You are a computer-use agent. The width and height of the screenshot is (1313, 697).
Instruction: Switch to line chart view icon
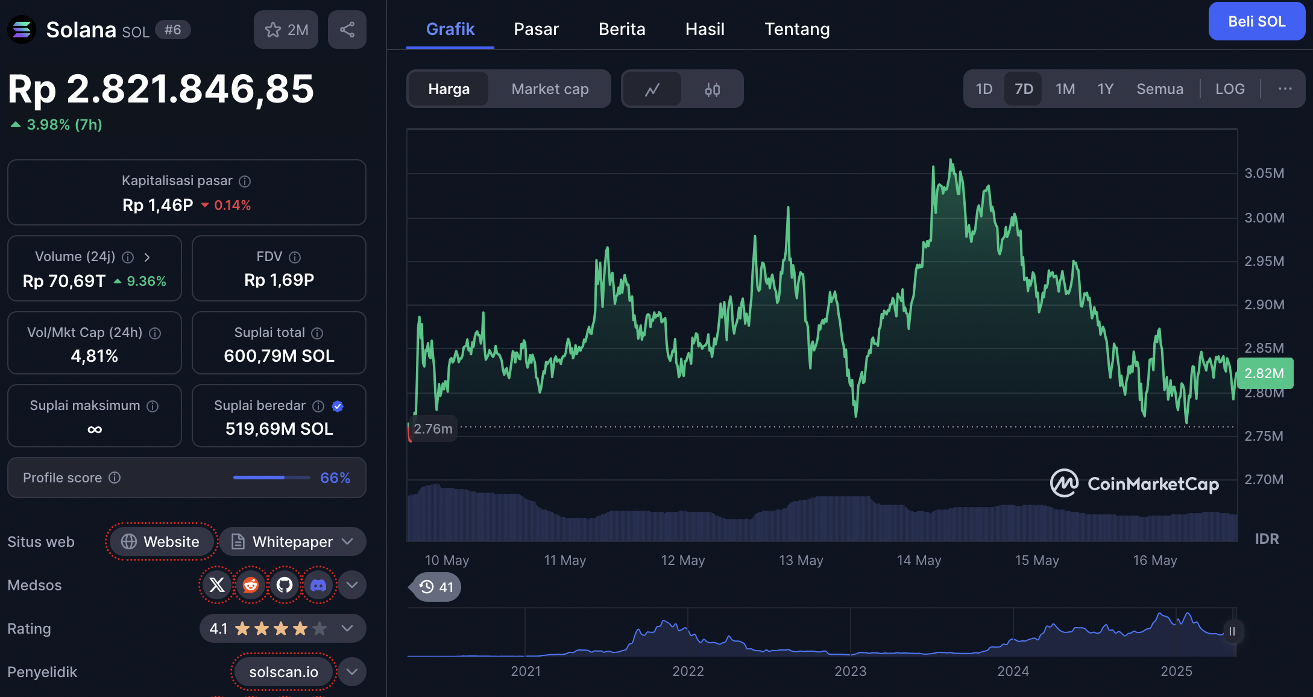click(x=652, y=89)
